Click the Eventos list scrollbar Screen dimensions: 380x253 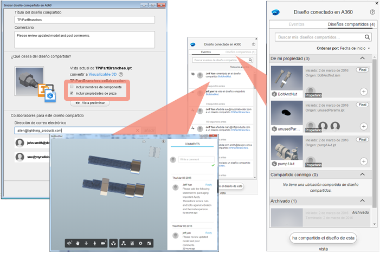(255, 81)
